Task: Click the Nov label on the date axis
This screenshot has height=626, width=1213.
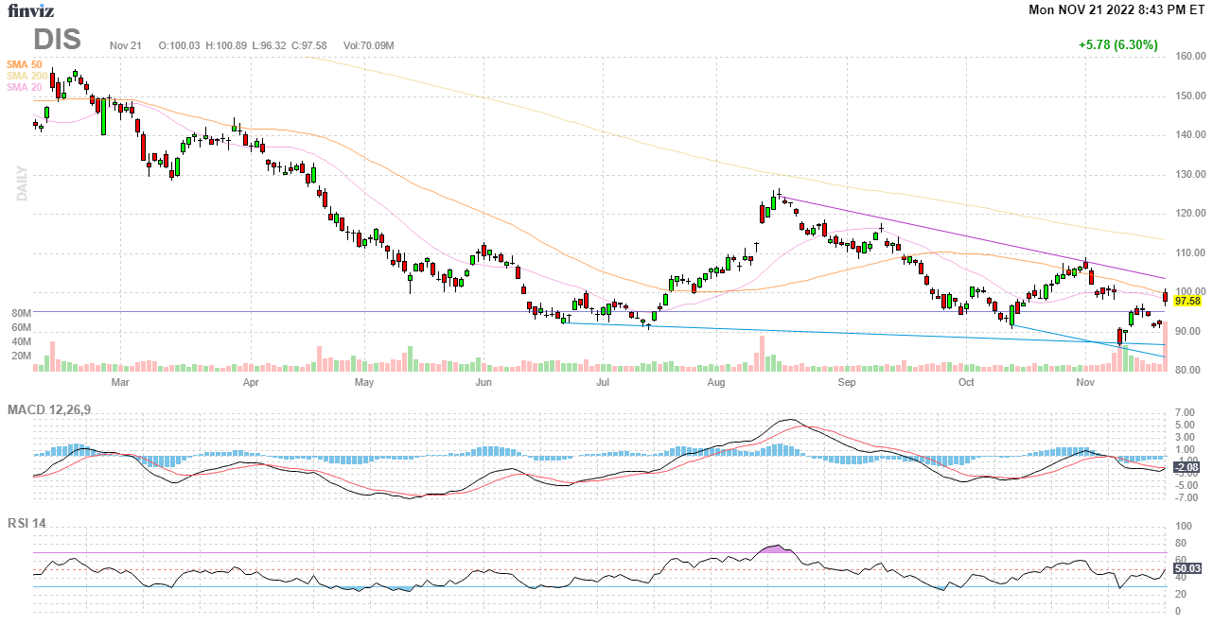Action: coord(1085,383)
